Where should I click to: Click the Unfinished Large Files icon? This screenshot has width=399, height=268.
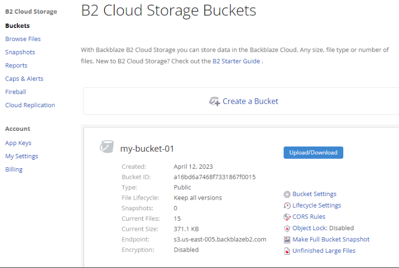tap(287, 251)
